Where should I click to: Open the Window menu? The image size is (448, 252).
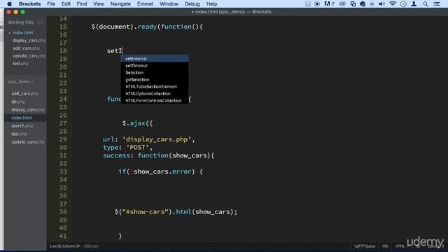click(x=169, y=3)
